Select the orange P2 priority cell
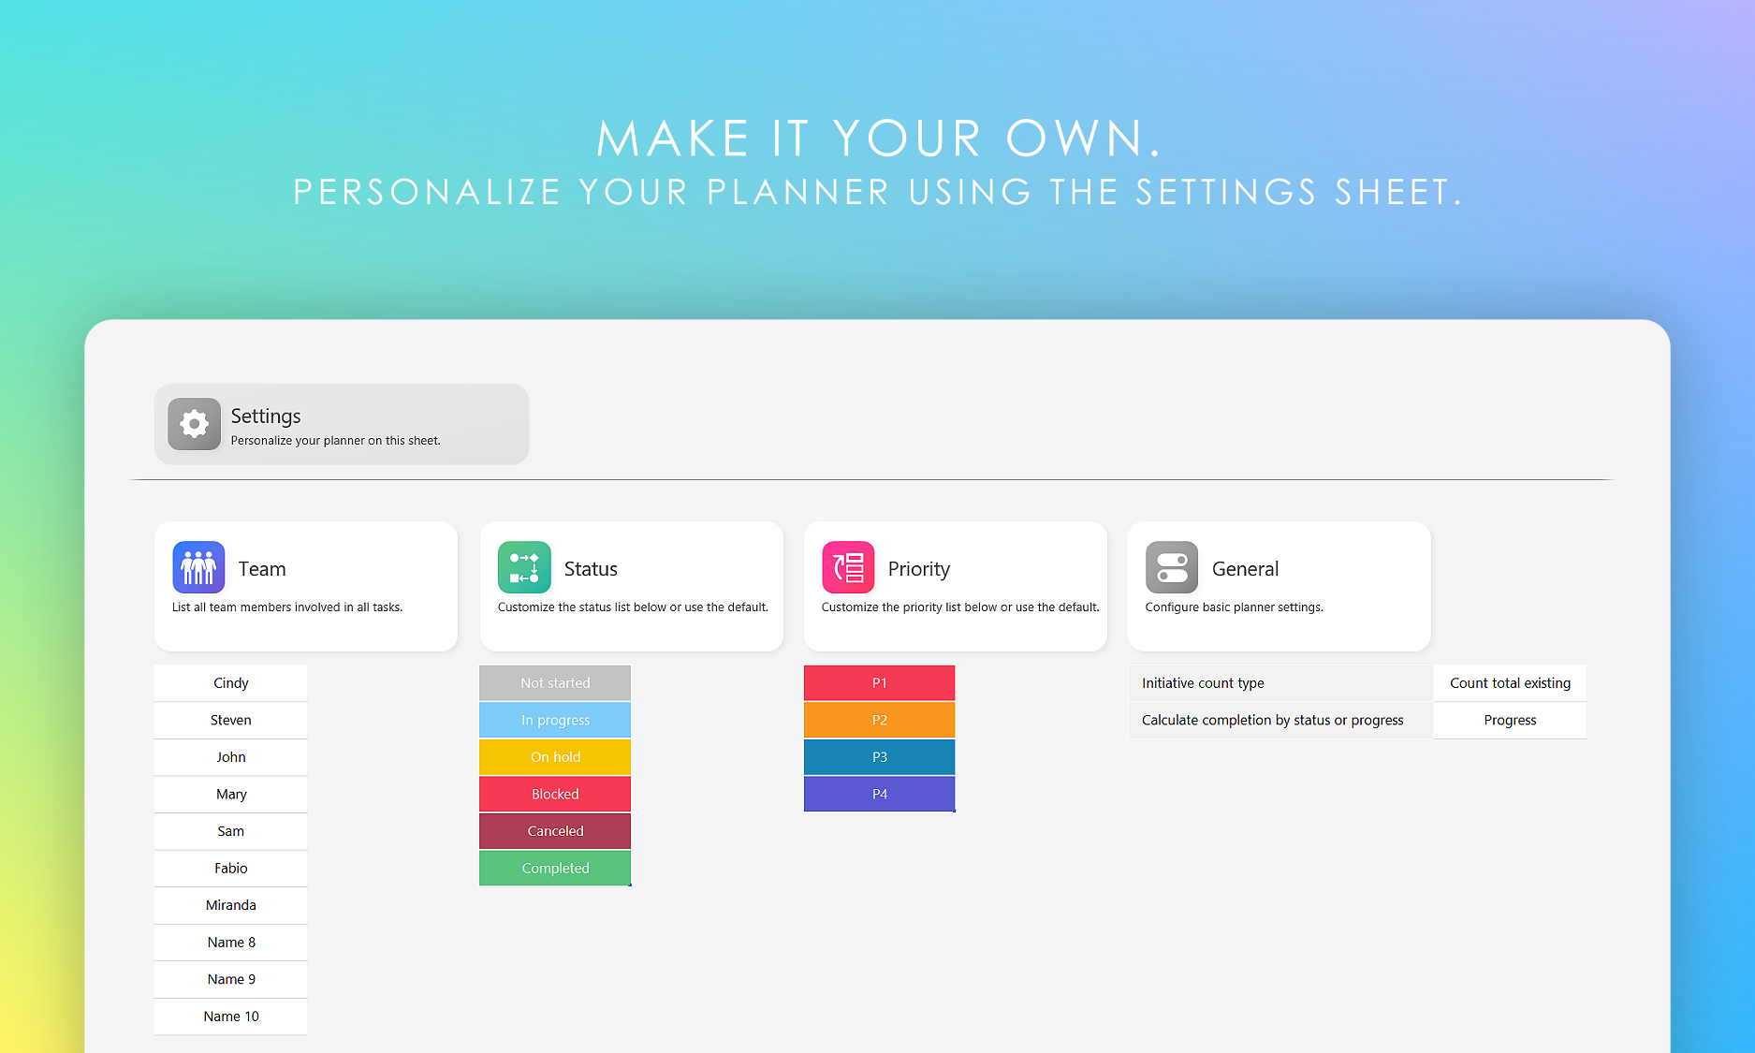 [x=879, y=720]
